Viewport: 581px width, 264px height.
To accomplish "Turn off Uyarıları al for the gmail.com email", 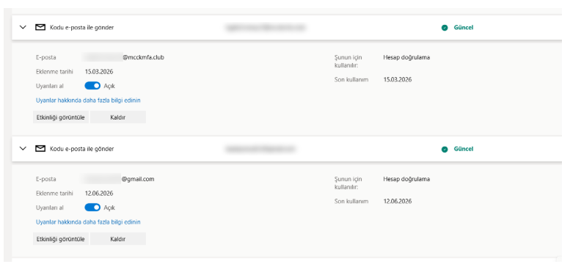I will click(x=92, y=208).
